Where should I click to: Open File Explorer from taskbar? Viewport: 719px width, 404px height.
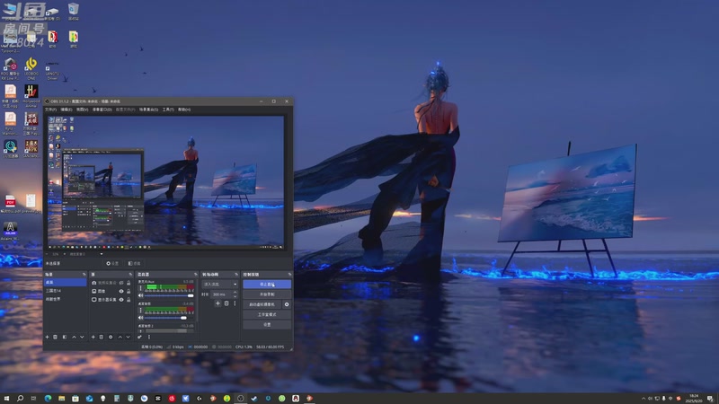(61, 399)
